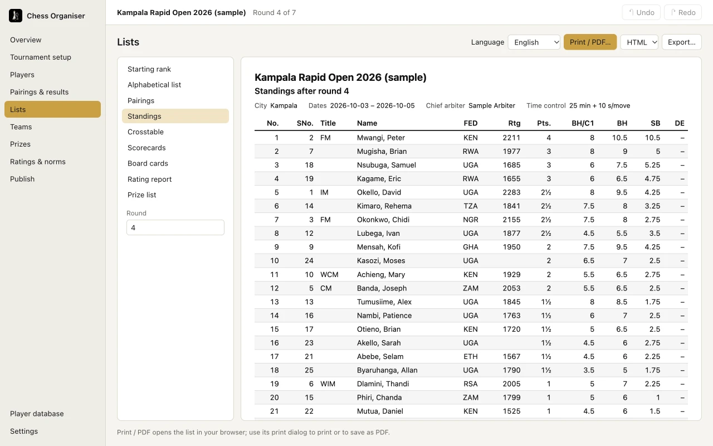Open the Teams section

[x=52, y=127]
